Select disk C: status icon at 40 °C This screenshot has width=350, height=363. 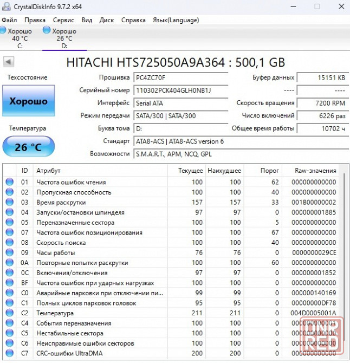4,31
